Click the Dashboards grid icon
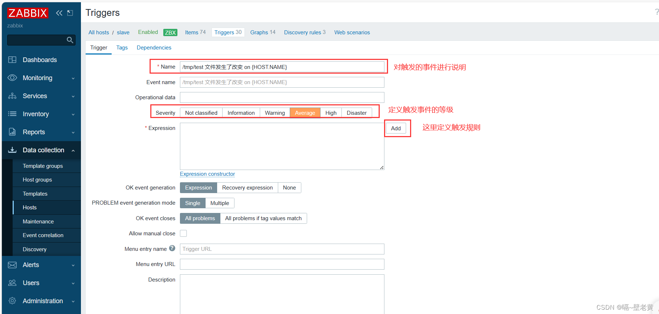Image resolution: width=659 pixels, height=314 pixels. pos(12,60)
